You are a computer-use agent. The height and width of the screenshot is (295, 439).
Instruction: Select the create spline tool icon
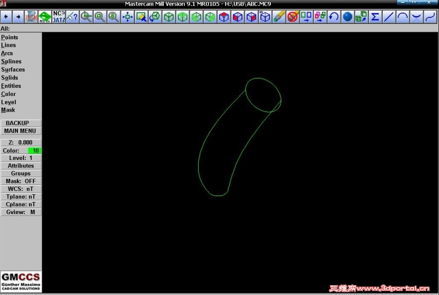[x=430, y=17]
